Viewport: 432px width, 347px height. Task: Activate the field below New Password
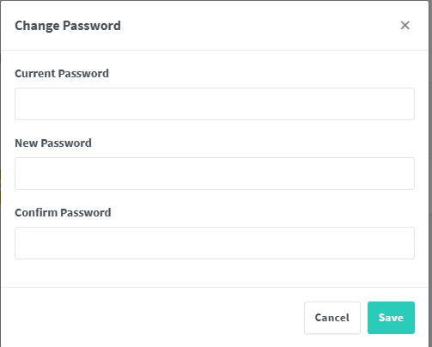[215, 173]
